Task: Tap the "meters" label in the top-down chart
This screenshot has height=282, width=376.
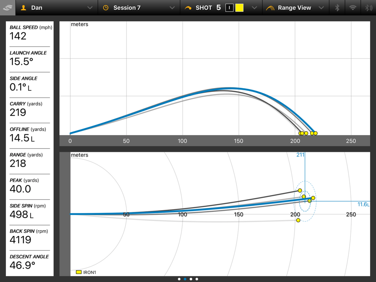Action: coord(79,155)
